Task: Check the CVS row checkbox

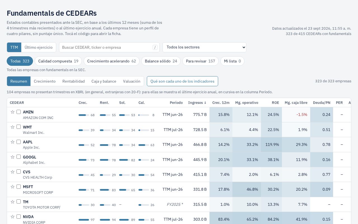Action: pos(18,172)
